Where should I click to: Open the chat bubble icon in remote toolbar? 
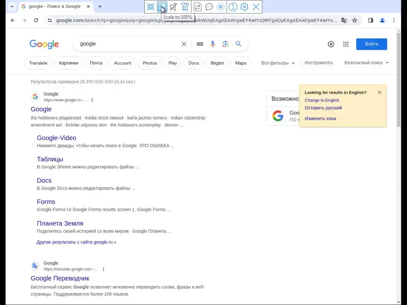click(x=209, y=7)
